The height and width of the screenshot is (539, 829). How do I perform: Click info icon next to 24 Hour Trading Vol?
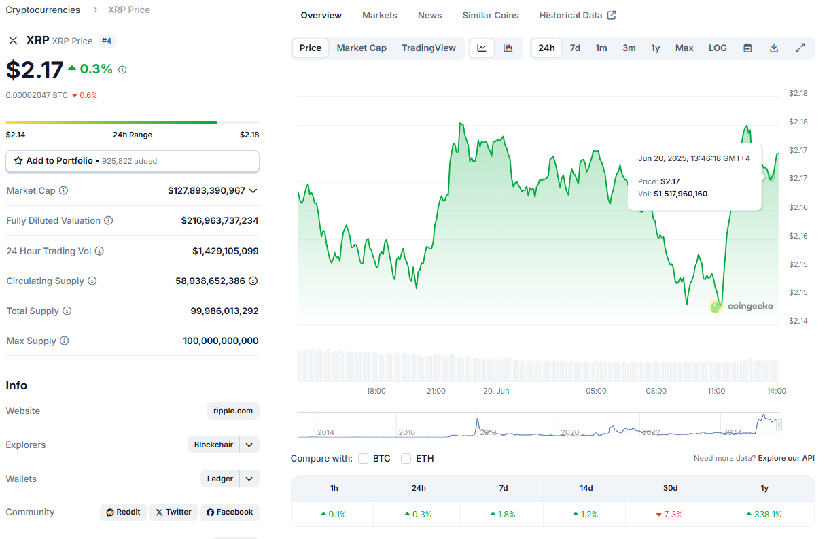pos(99,251)
